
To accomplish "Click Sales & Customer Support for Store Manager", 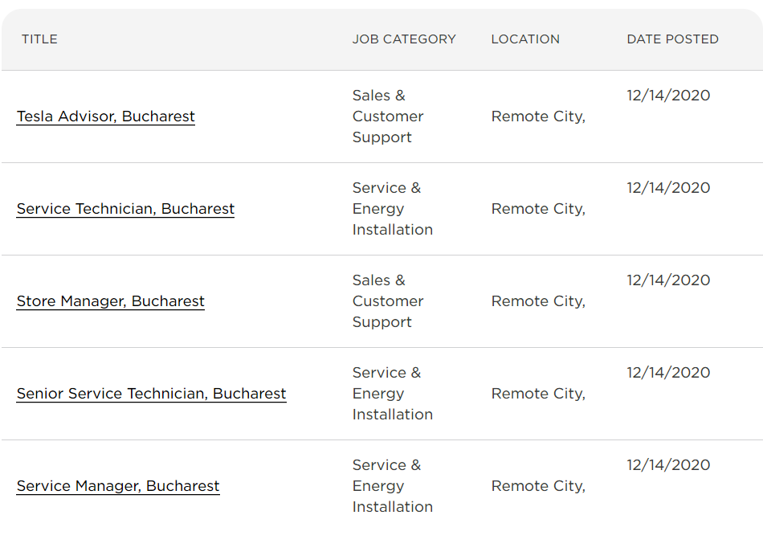I will 388,301.
